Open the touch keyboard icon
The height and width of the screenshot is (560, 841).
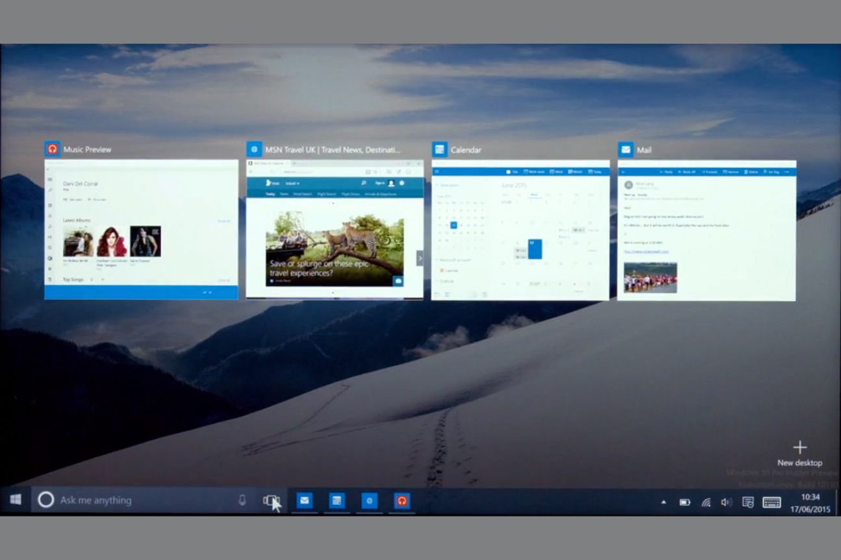pyautogui.click(x=772, y=502)
